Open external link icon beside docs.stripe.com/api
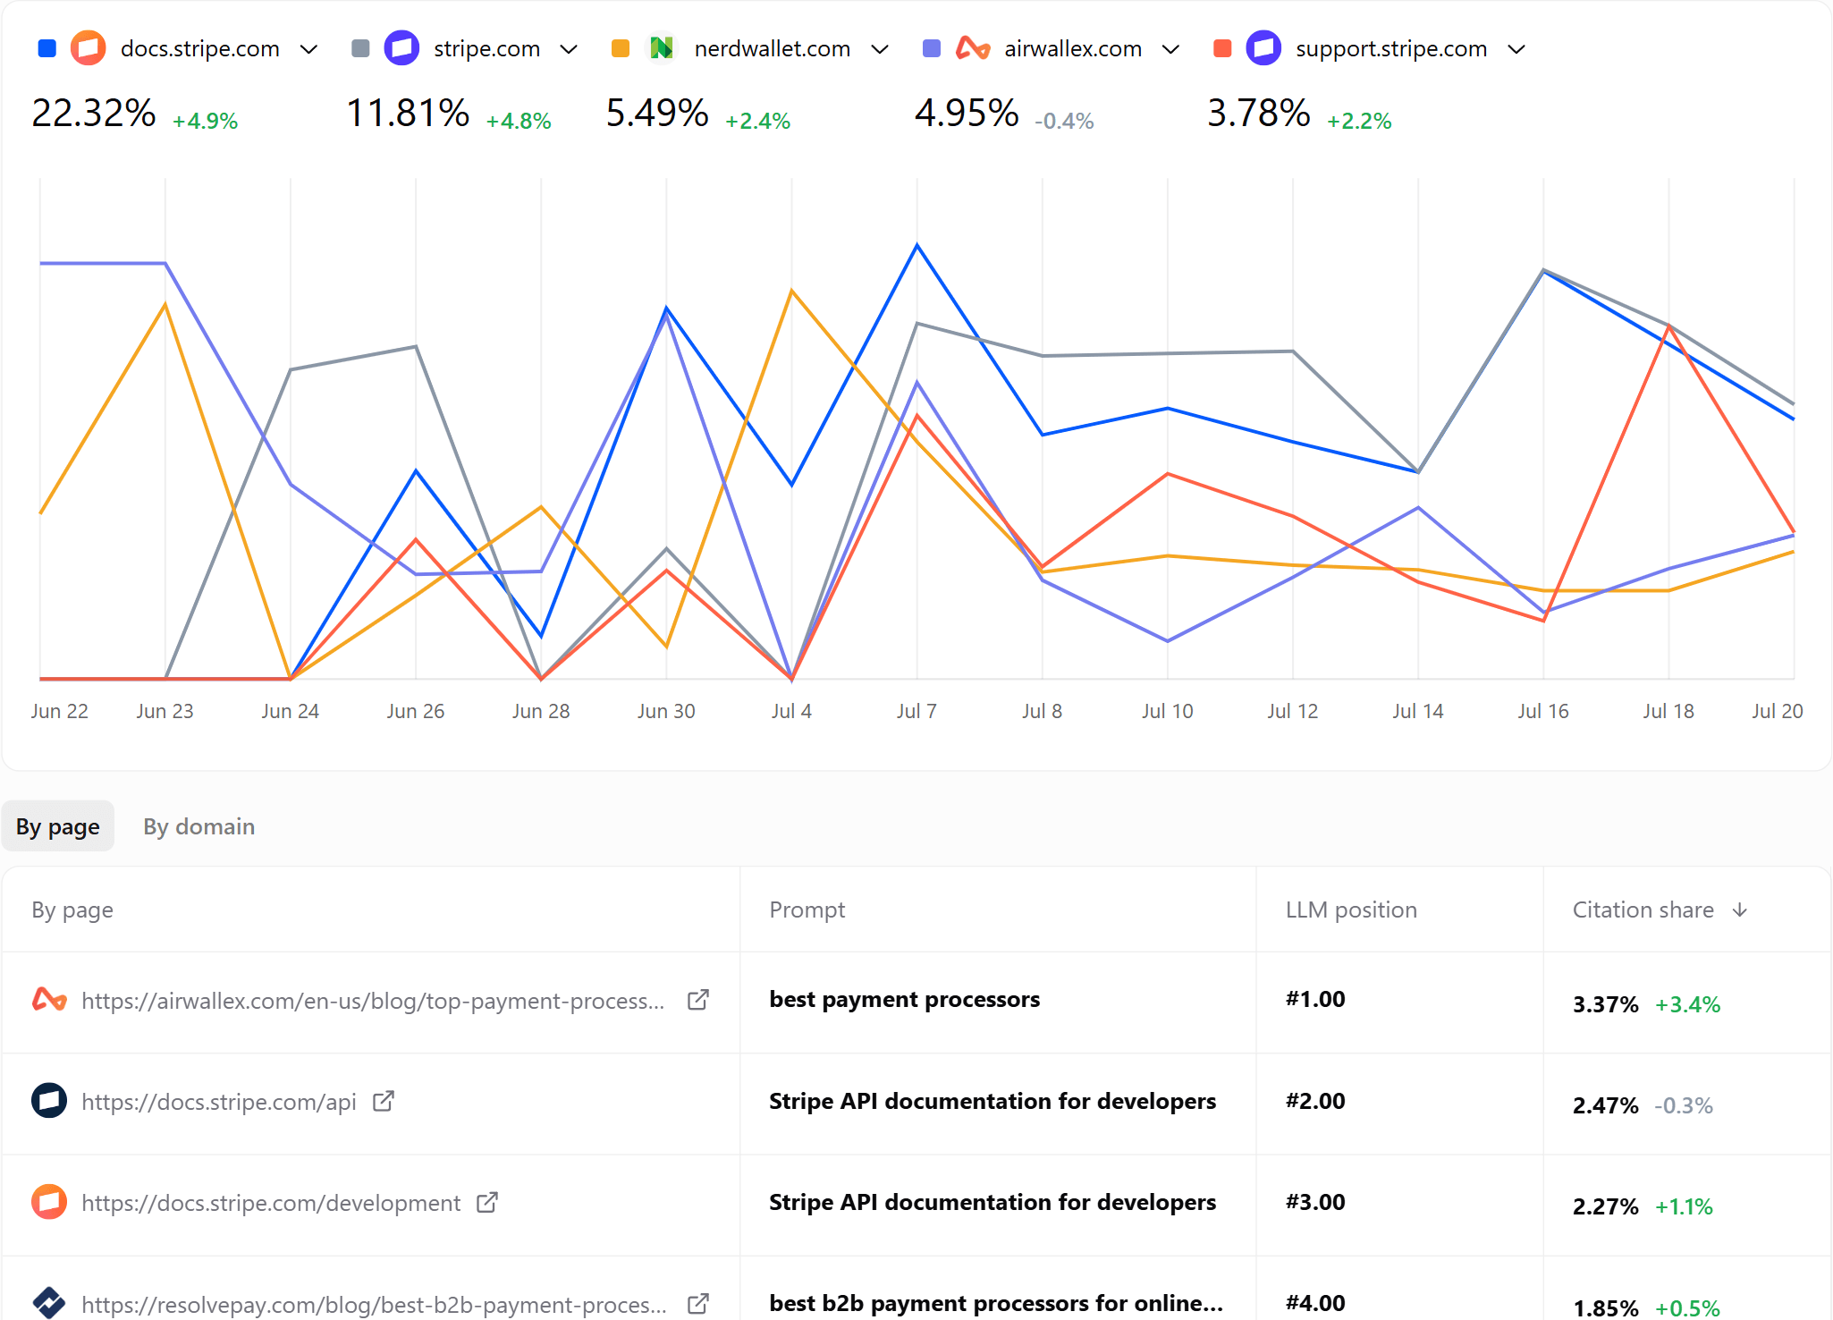 click(384, 1101)
